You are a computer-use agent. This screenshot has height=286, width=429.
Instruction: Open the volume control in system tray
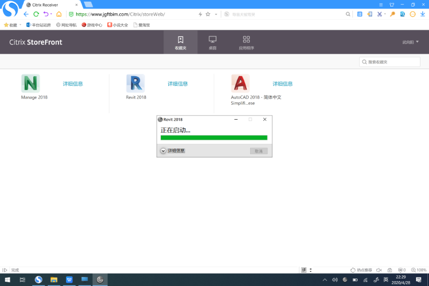(335, 280)
